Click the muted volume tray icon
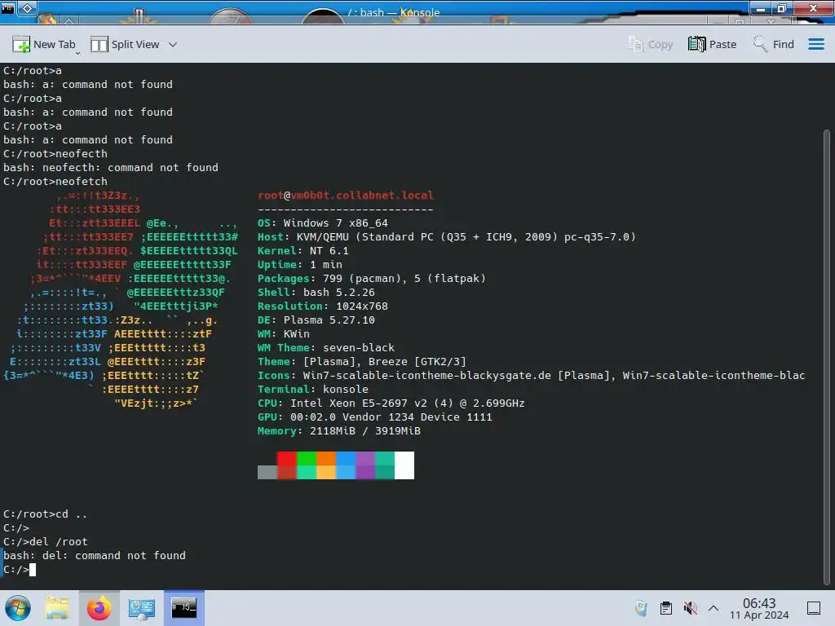Viewport: 835px width, 626px height. tap(690, 608)
